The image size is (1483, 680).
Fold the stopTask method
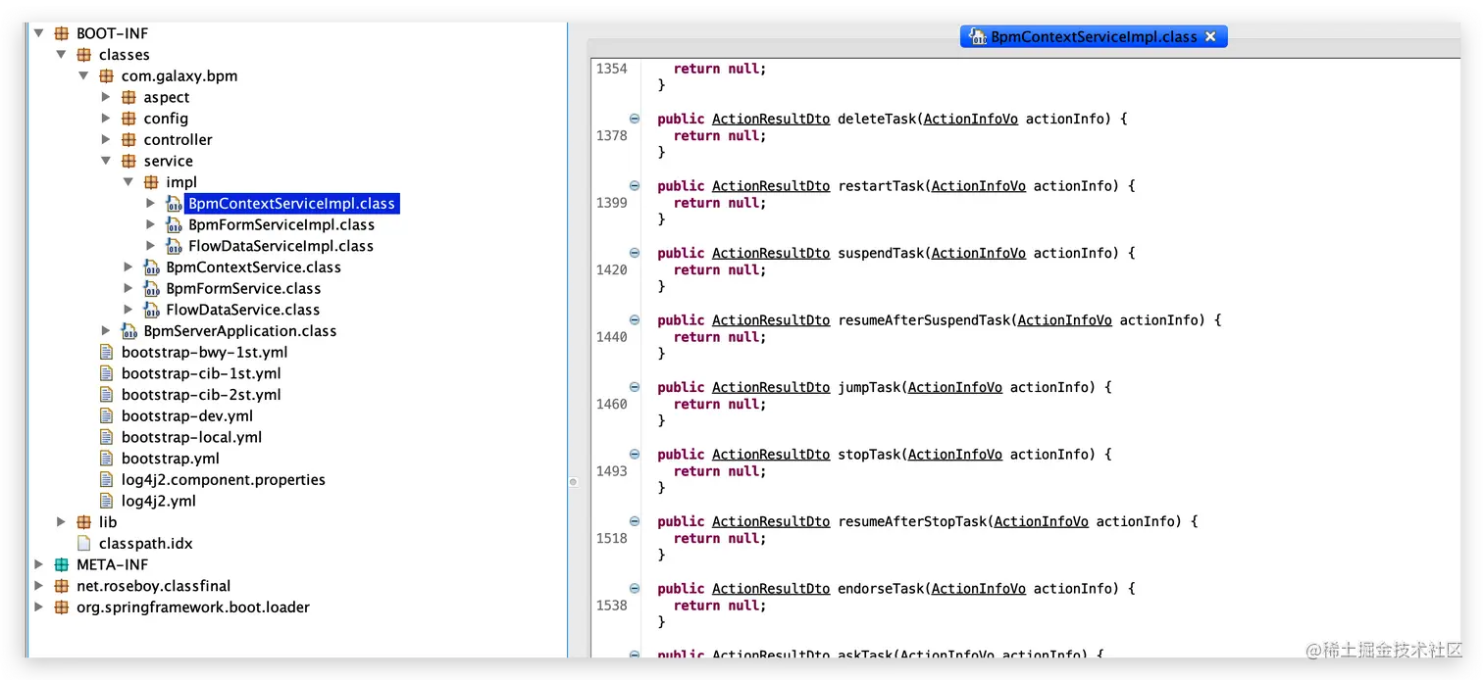click(x=634, y=455)
